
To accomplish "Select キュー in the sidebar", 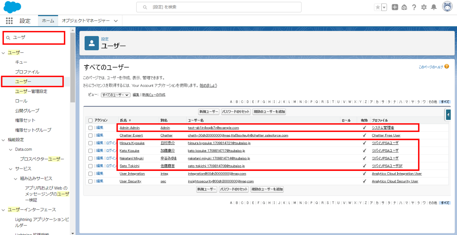I will pos(21,62).
